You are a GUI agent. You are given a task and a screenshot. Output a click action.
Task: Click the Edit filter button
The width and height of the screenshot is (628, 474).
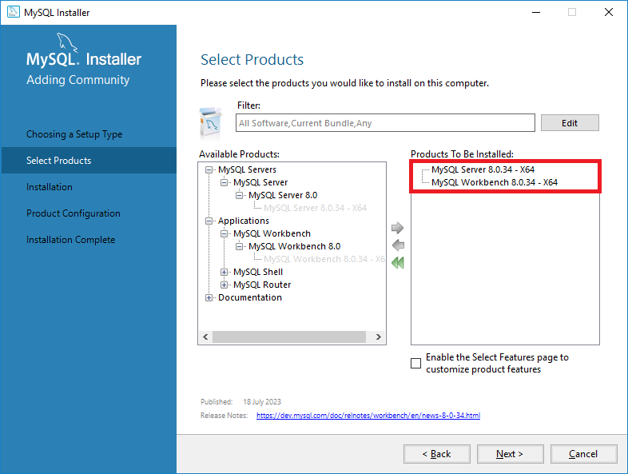[x=570, y=122]
